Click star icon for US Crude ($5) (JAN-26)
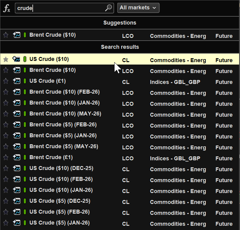Image resolution: width=240 pixels, height=230 pixels. click(x=6, y=223)
